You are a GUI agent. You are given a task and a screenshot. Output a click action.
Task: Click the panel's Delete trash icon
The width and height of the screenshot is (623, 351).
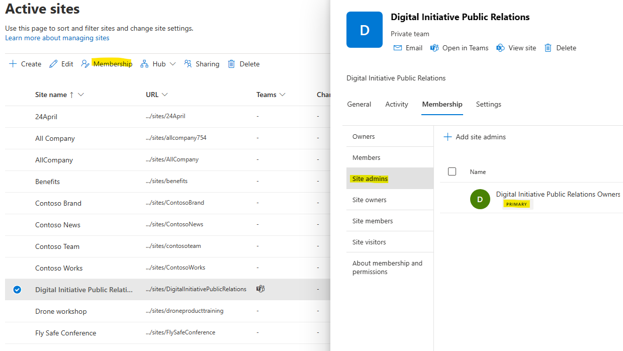pyautogui.click(x=548, y=48)
